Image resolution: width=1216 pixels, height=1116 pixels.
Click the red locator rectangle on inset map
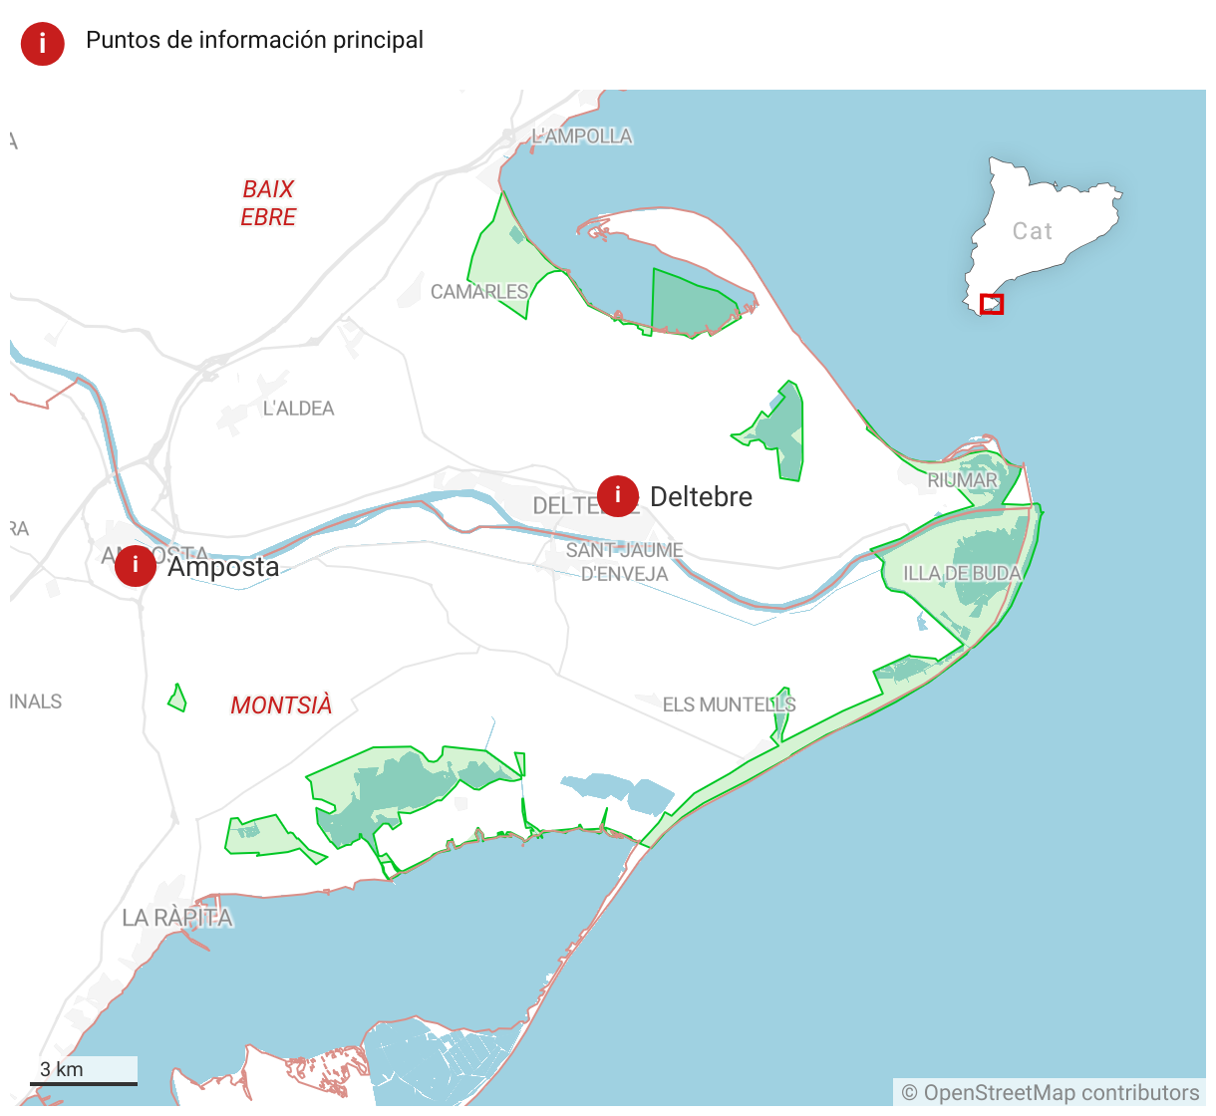(x=992, y=304)
